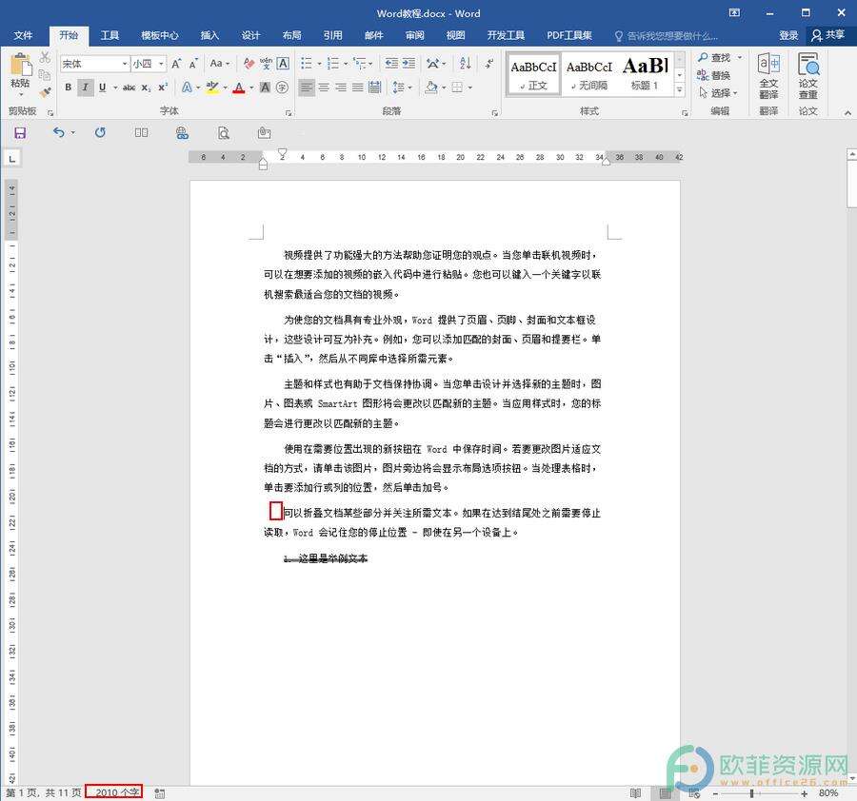Open the font name dropdown
This screenshot has height=801, width=857.
click(x=126, y=63)
